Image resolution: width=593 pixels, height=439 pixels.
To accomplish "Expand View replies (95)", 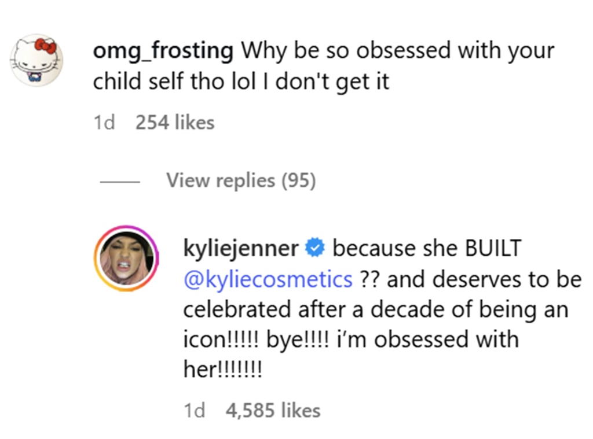I will (241, 181).
